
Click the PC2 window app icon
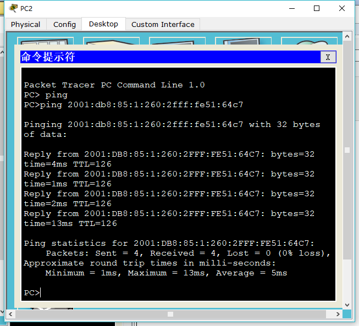coord(13,8)
